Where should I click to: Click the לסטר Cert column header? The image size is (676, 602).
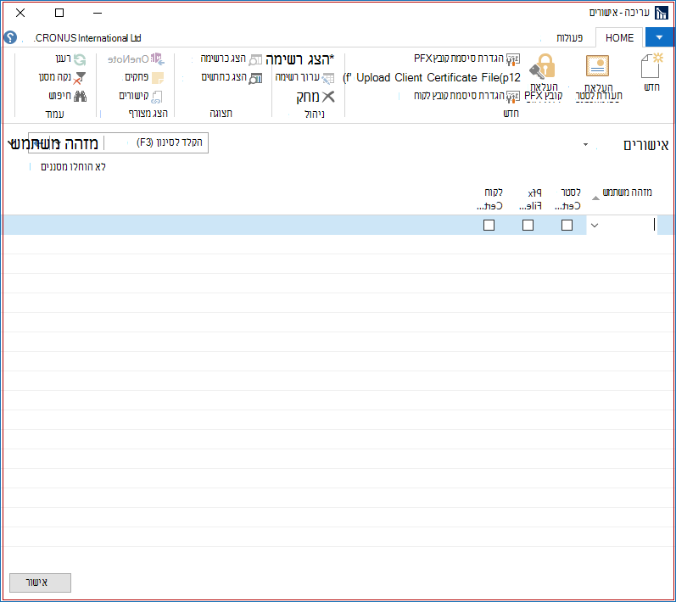point(567,198)
